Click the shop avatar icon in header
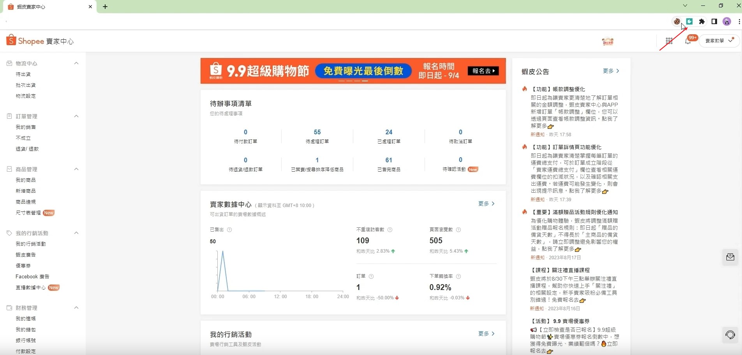 click(x=608, y=41)
